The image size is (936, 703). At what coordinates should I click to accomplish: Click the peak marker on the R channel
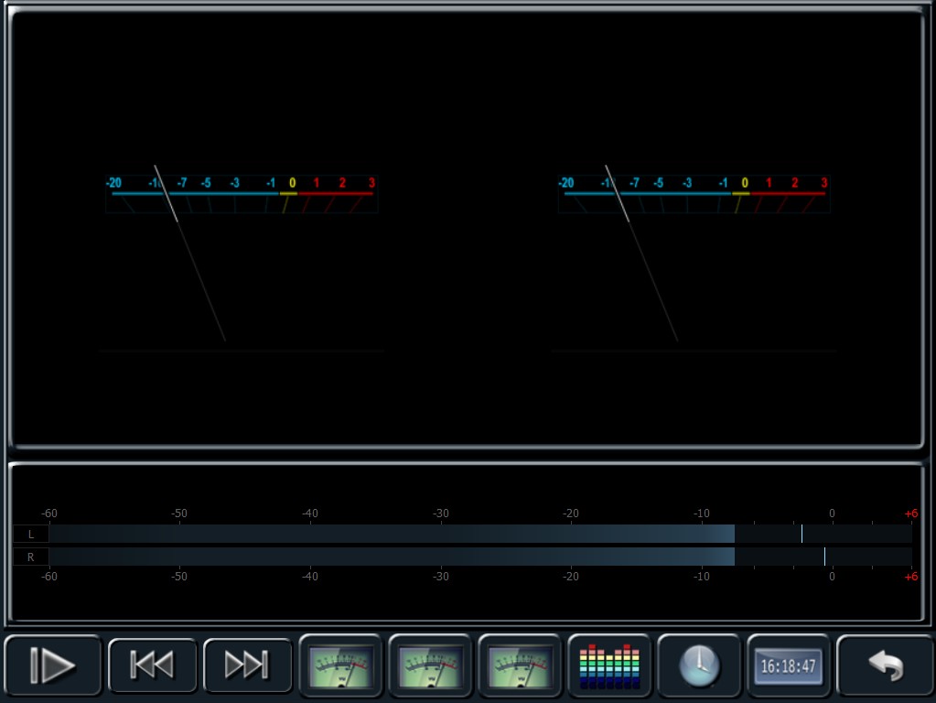pyautogui.click(x=824, y=557)
